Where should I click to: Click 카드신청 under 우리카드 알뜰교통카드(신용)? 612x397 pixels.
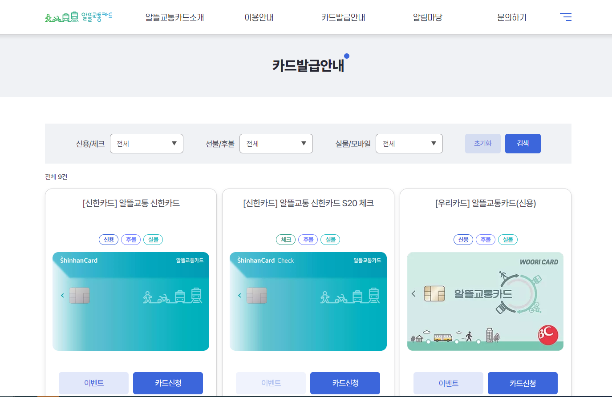pos(523,383)
